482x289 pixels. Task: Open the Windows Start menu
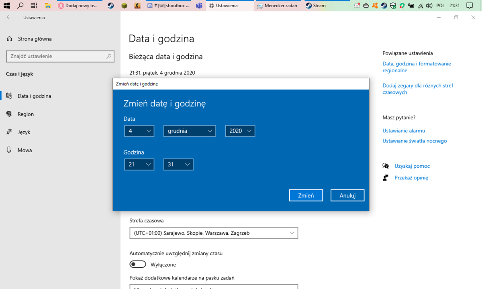pos(6,6)
